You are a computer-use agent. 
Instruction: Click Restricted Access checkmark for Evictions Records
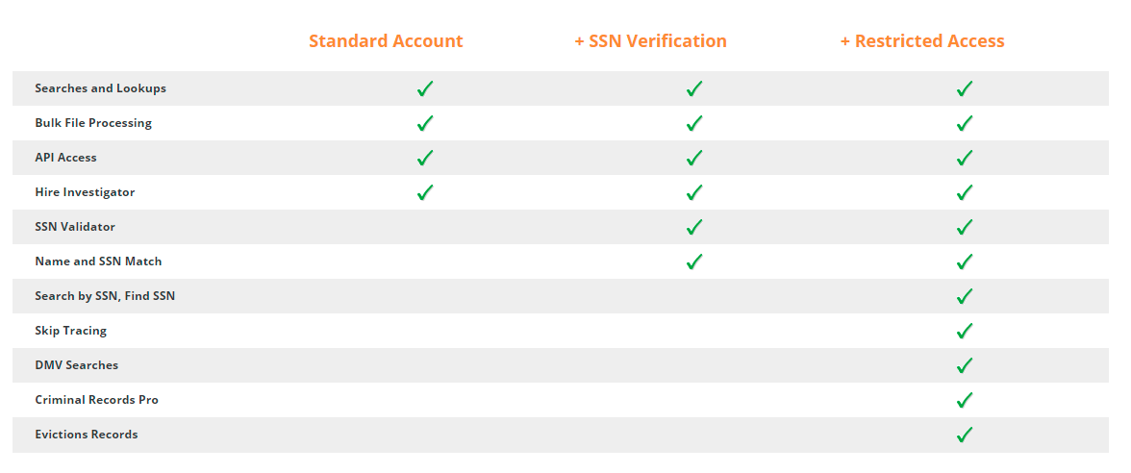(x=965, y=435)
